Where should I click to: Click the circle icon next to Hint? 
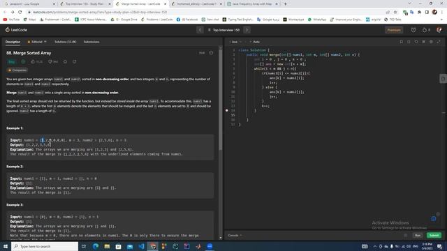(211, 53)
